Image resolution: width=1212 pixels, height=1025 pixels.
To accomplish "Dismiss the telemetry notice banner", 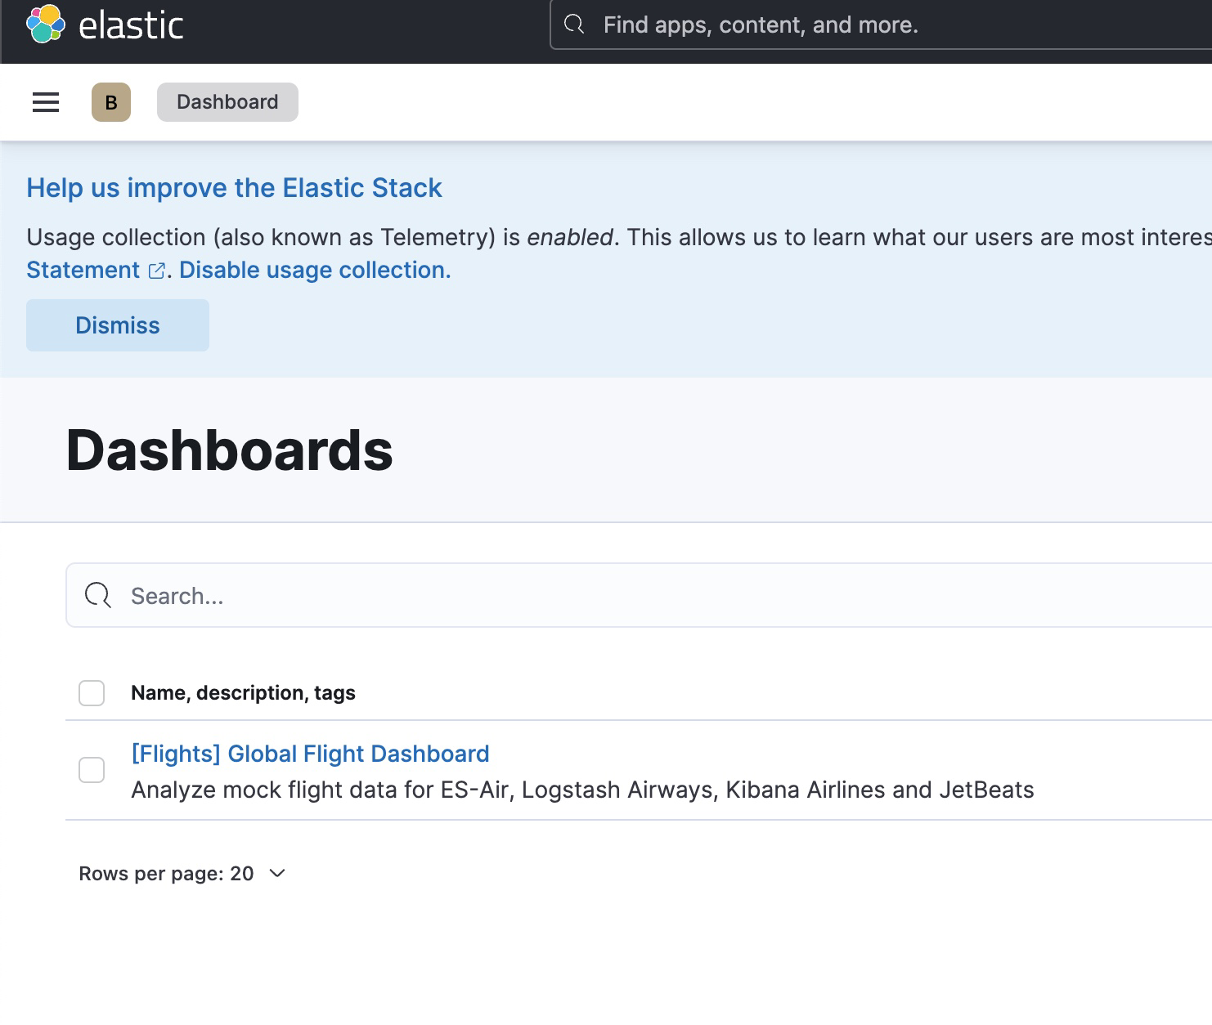I will (117, 325).
